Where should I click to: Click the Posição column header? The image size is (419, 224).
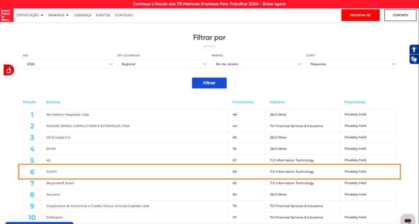pyautogui.click(x=29, y=102)
